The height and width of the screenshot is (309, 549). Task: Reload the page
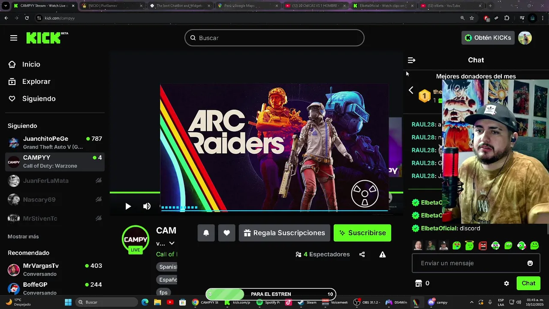pyautogui.click(x=27, y=18)
